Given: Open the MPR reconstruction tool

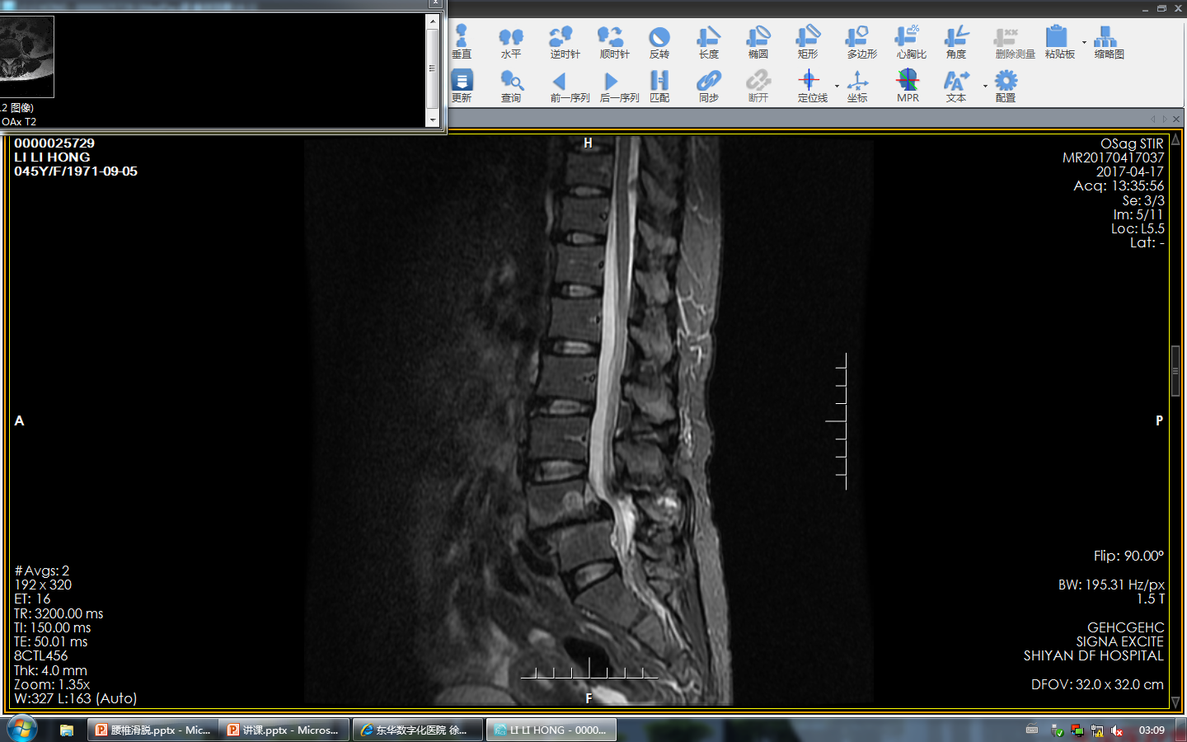Looking at the screenshot, I should (x=908, y=86).
